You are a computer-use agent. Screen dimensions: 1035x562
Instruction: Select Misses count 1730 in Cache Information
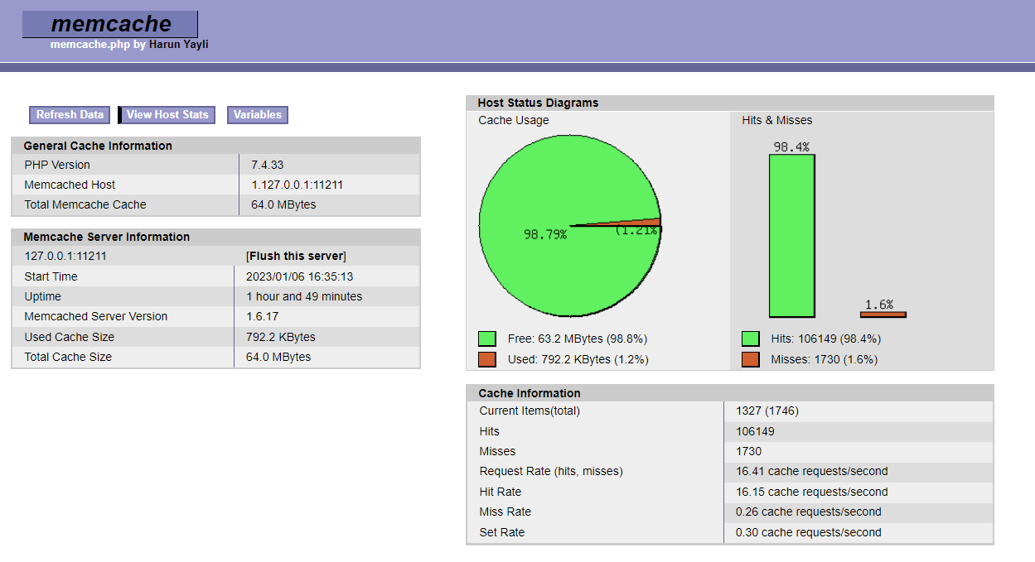point(748,451)
